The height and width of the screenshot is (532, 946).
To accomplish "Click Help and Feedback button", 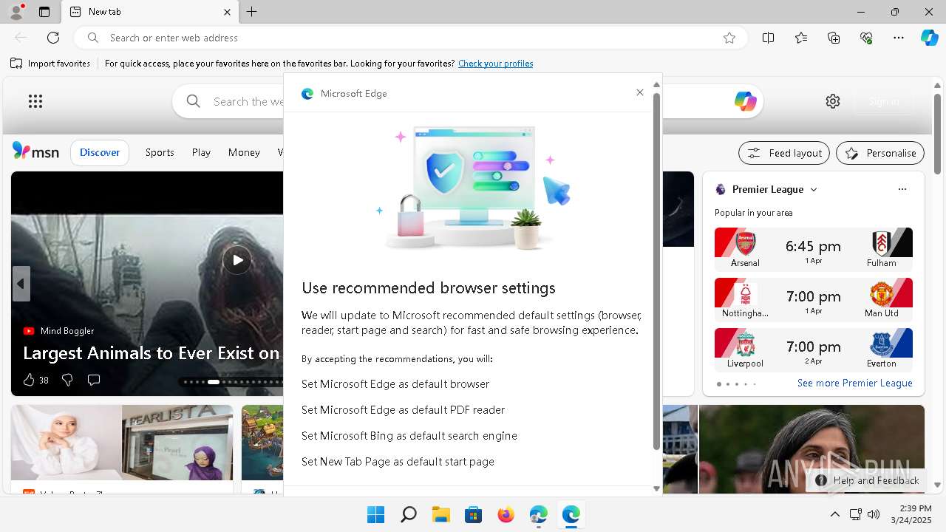I will [867, 480].
